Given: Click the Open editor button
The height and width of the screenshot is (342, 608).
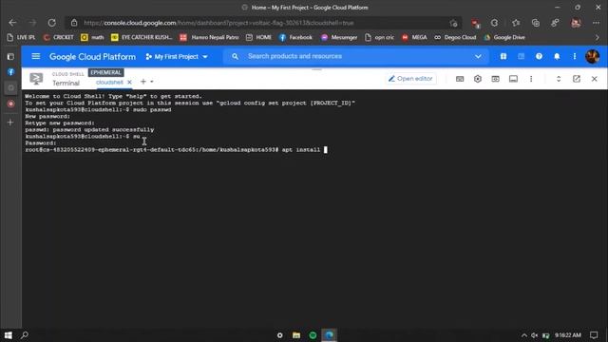Looking at the screenshot, I should coord(410,79).
